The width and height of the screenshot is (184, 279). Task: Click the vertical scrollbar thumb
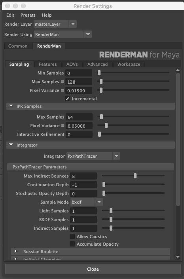pos(178,139)
